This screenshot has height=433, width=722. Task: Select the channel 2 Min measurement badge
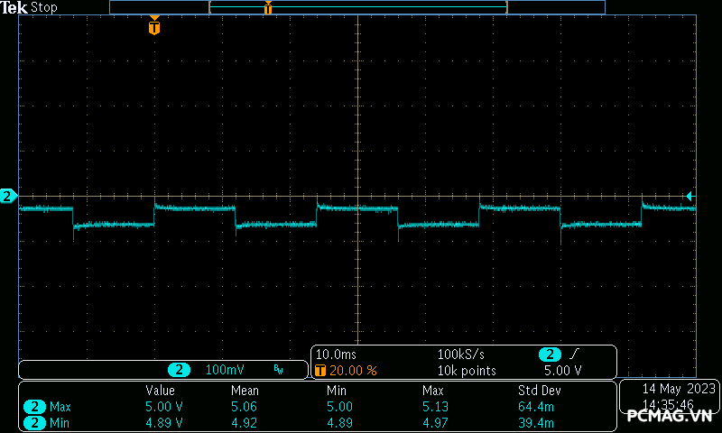tap(35, 422)
